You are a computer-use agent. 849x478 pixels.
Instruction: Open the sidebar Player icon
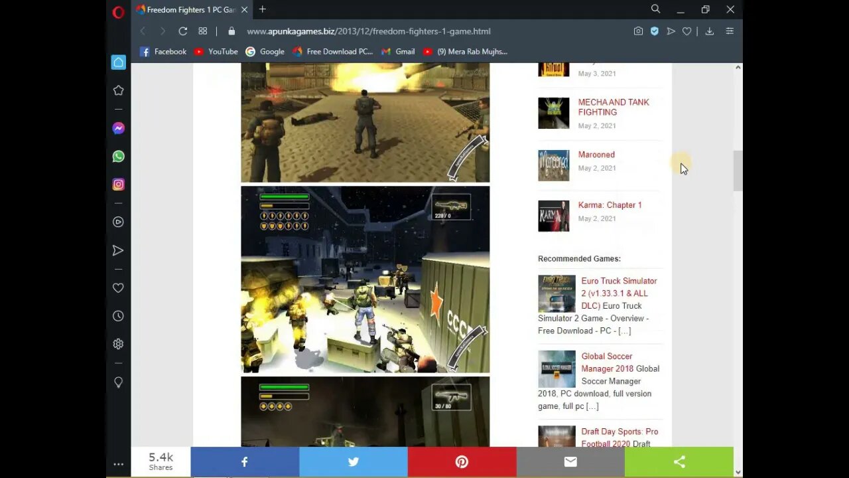click(118, 222)
